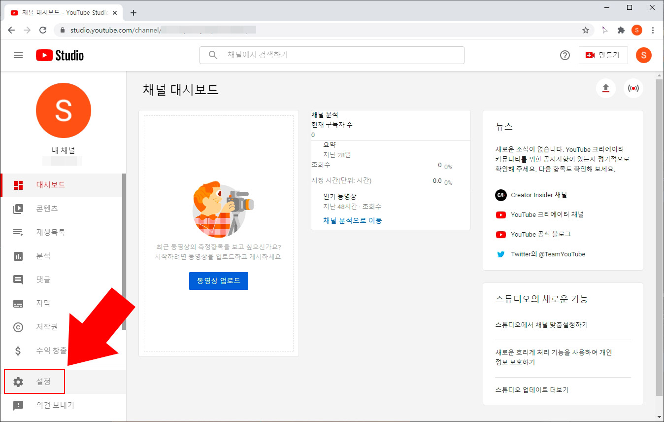Select the 저작권 copyright icon
The image size is (664, 422).
coord(18,327)
